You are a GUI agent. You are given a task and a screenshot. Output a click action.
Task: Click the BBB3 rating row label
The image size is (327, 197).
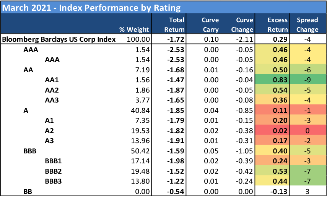tap(54, 180)
